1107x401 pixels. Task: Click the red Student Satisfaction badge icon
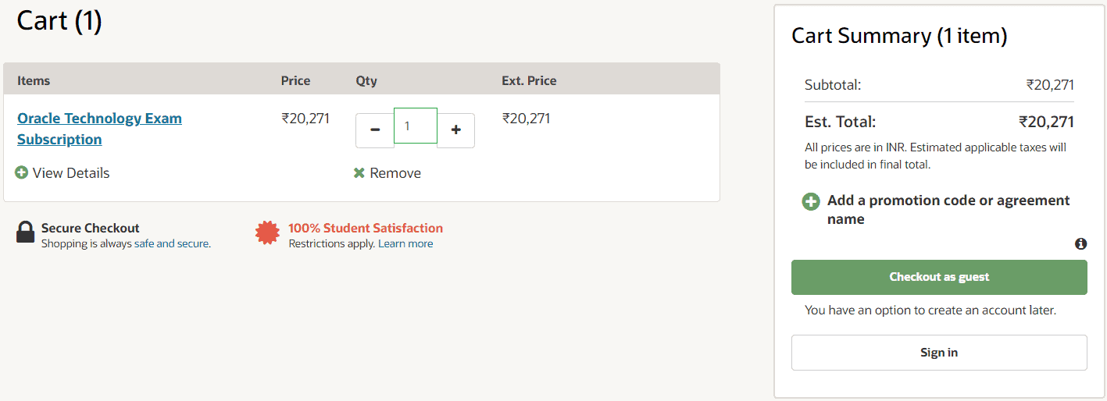point(268,233)
